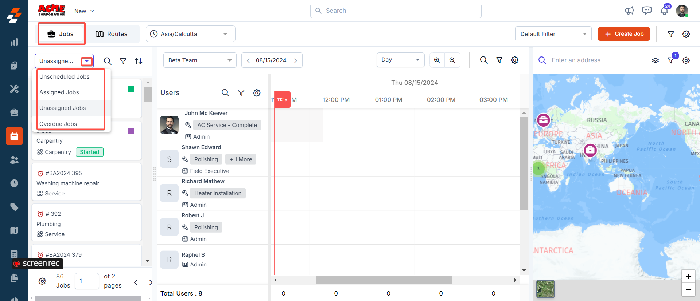Viewport: 700px width, 301px height.
Task: Open the Asia/Calcutta timezone dropdown
Action: pos(191,34)
